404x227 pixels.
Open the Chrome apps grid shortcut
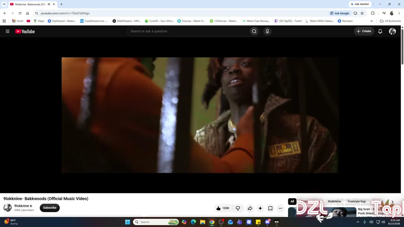pyautogui.click(x=4, y=21)
